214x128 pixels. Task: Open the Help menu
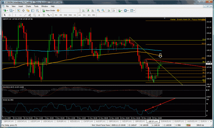click(x=53, y=6)
